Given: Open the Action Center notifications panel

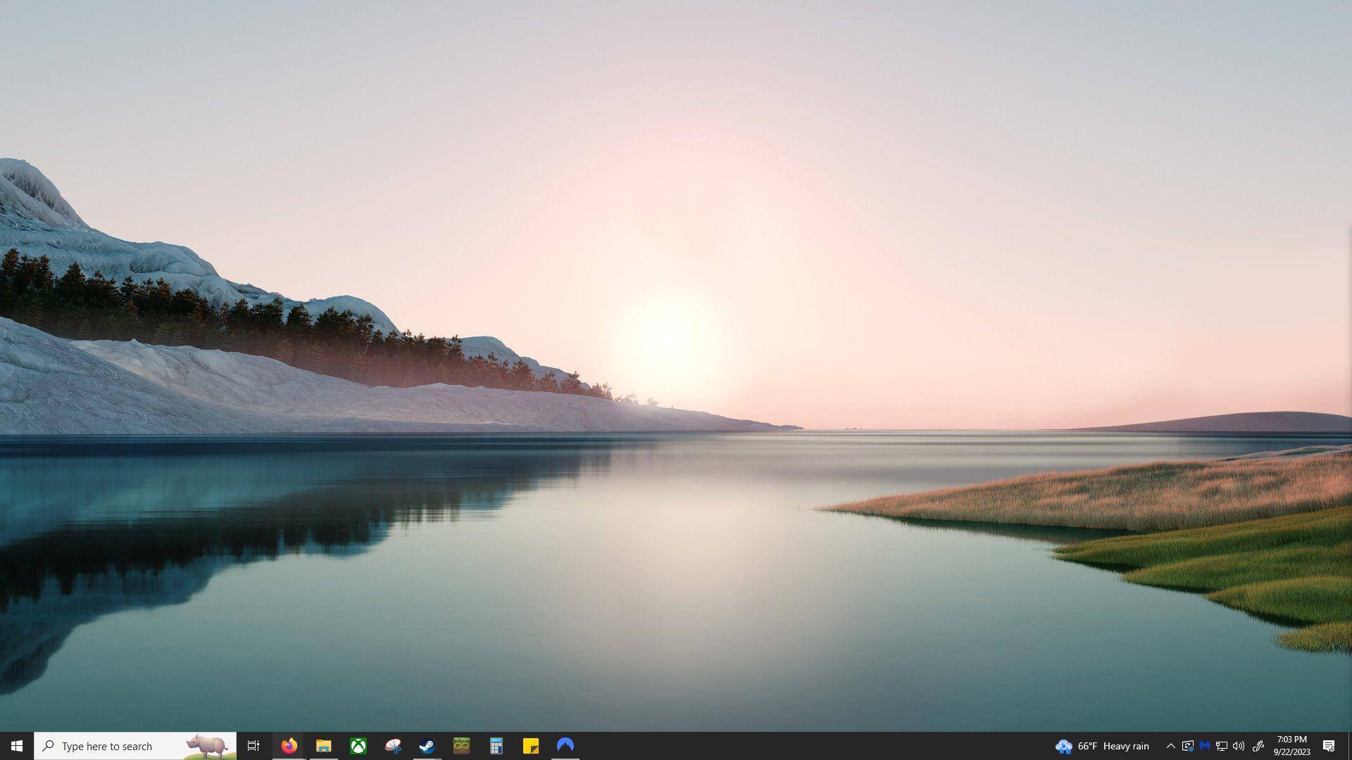Looking at the screenshot, I should [x=1329, y=746].
